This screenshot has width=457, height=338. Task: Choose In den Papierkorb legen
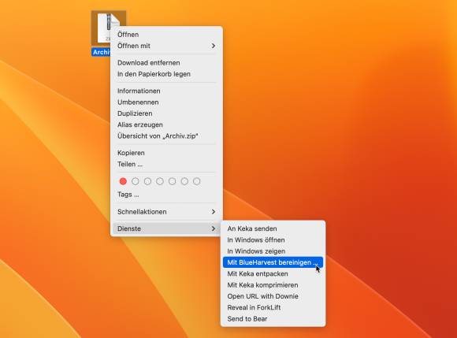[x=166, y=74]
